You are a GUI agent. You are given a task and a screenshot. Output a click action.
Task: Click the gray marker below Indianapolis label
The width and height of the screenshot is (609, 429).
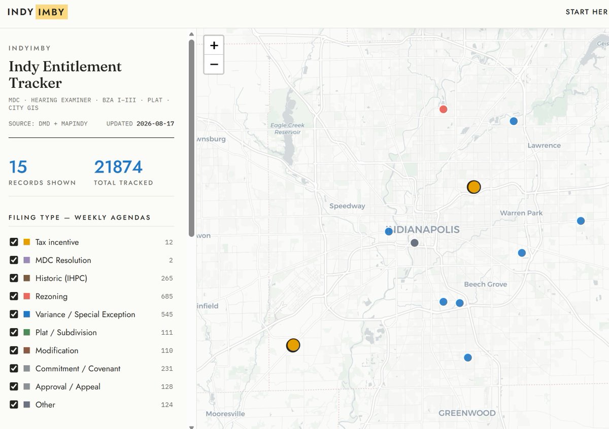(414, 243)
